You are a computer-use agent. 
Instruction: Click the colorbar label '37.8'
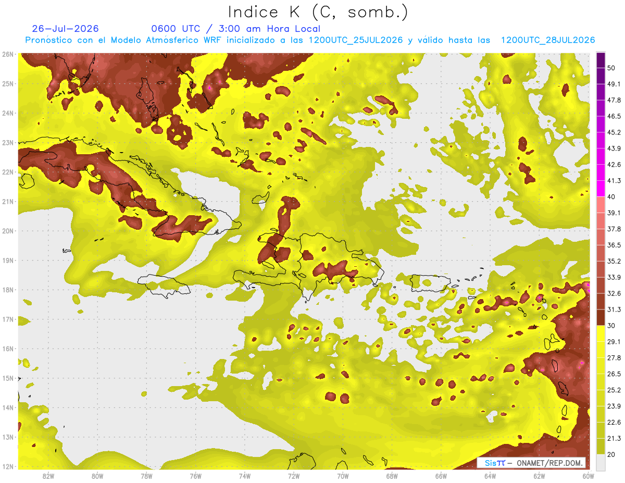click(x=614, y=229)
